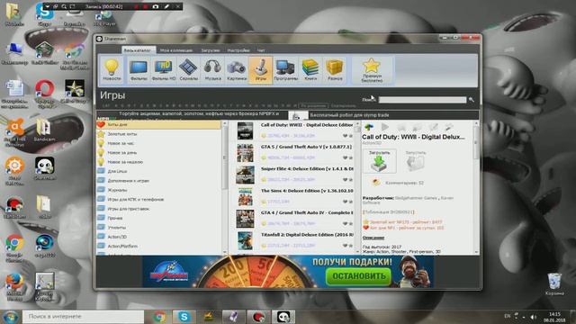Select the Игры joystick category
This screenshot has width=576, height=324.
(x=261, y=70)
